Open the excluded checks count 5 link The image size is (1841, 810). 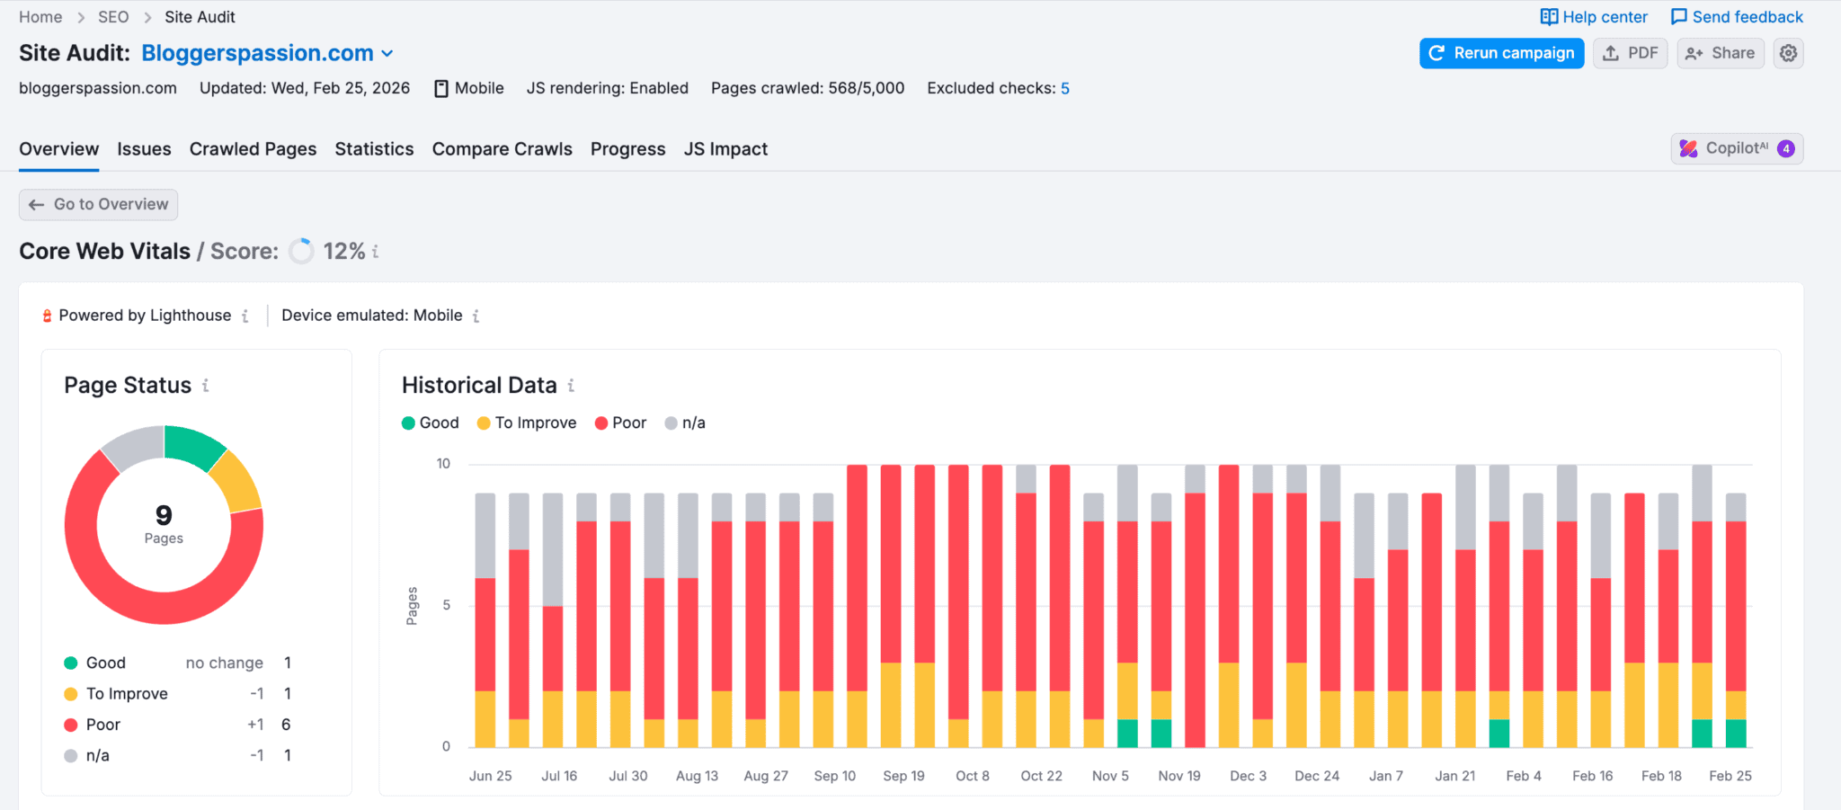(x=1065, y=88)
